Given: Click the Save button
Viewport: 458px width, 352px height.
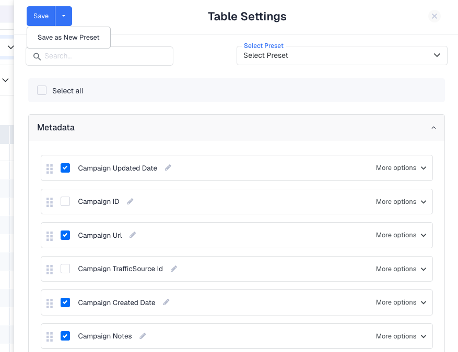Looking at the screenshot, I should tap(41, 16).
